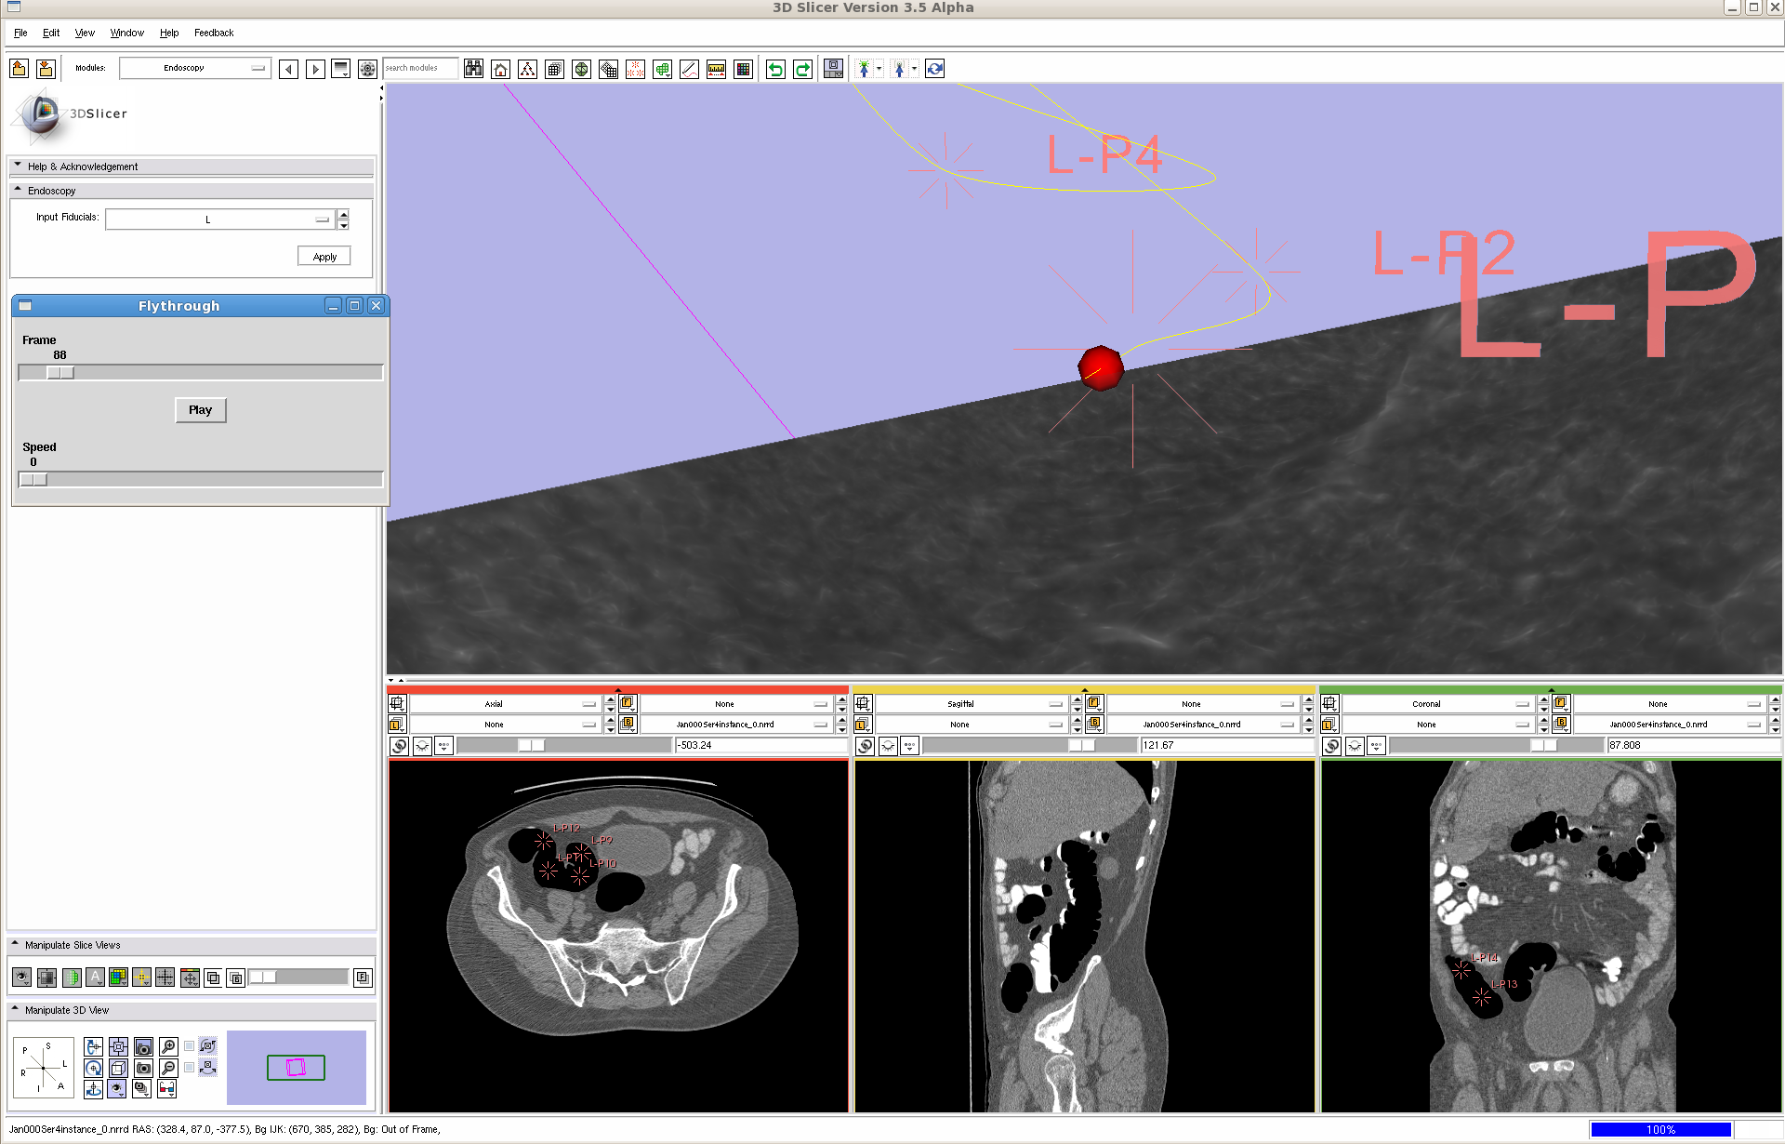Toggle the 3D view rock checkbox
Viewport: 1785px width, 1144px height.
click(190, 1068)
